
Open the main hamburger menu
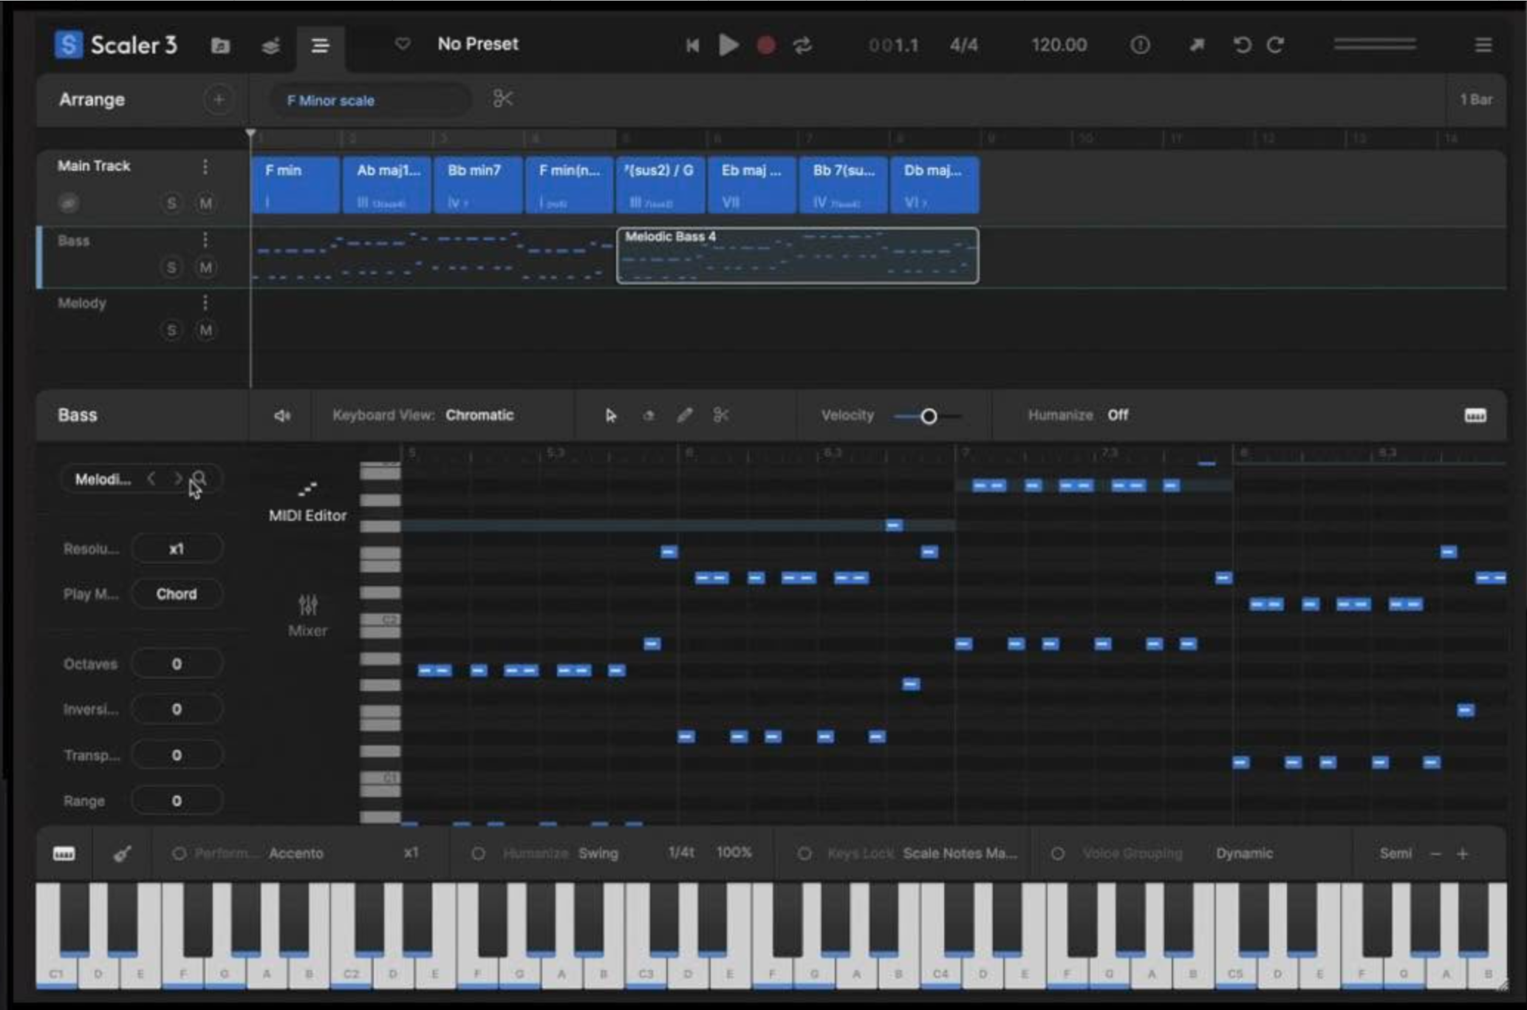[x=1483, y=46]
